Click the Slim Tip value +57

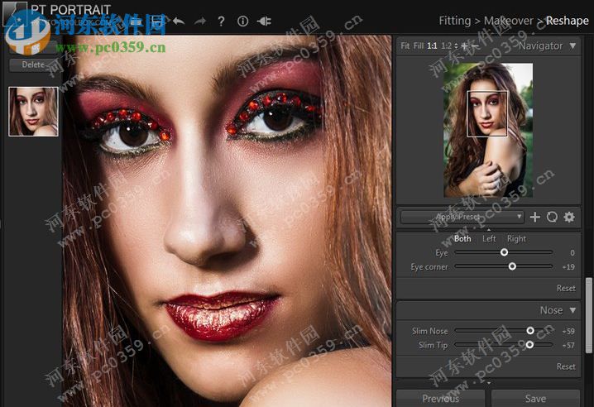pyautogui.click(x=568, y=345)
